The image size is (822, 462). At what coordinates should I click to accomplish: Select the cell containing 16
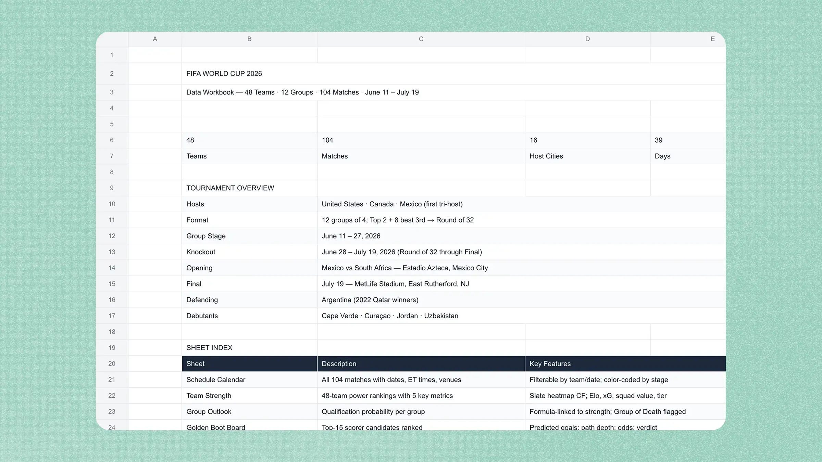click(x=587, y=140)
